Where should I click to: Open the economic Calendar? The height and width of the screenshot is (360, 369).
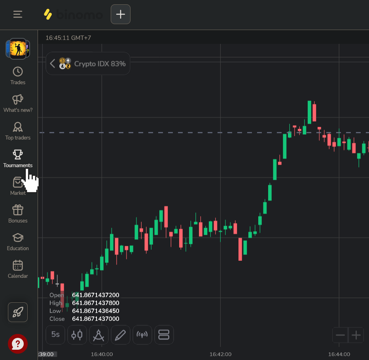[18, 270]
